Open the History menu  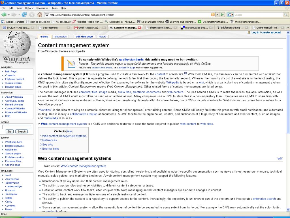pyautogui.click(x=29, y=8)
